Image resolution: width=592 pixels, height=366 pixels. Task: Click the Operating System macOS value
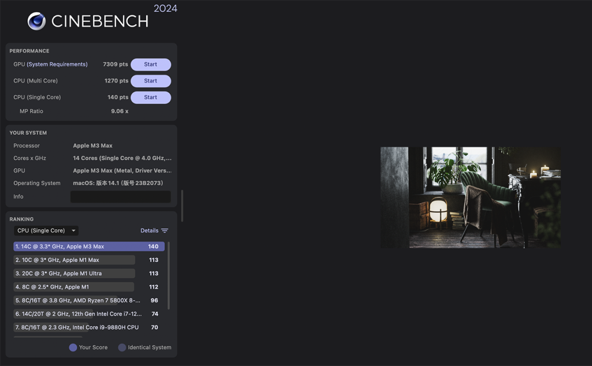pos(118,183)
